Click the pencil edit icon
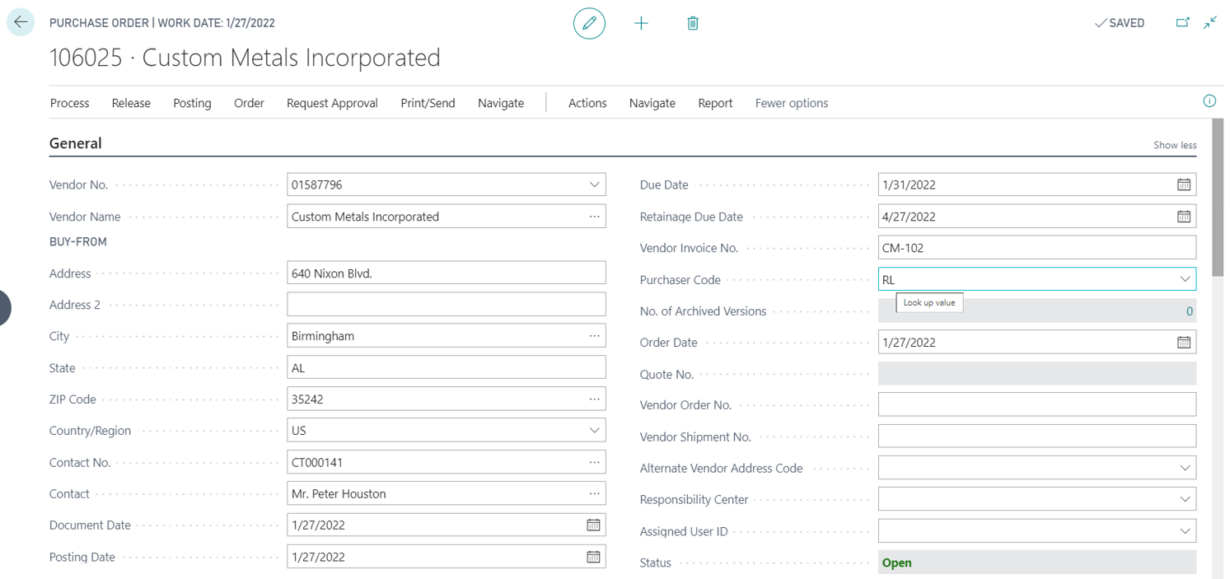Screen dimensions: 1230x579 pos(589,23)
